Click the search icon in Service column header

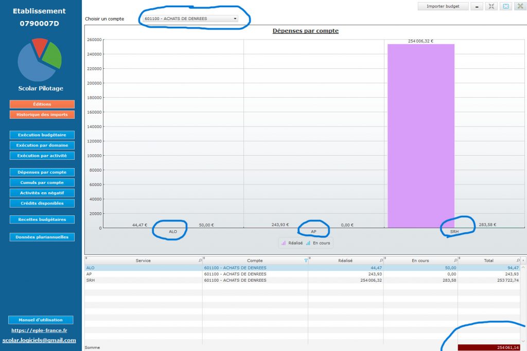coord(200,261)
